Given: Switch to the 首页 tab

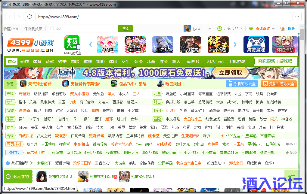Looking at the screenshot, I should coord(11,62).
